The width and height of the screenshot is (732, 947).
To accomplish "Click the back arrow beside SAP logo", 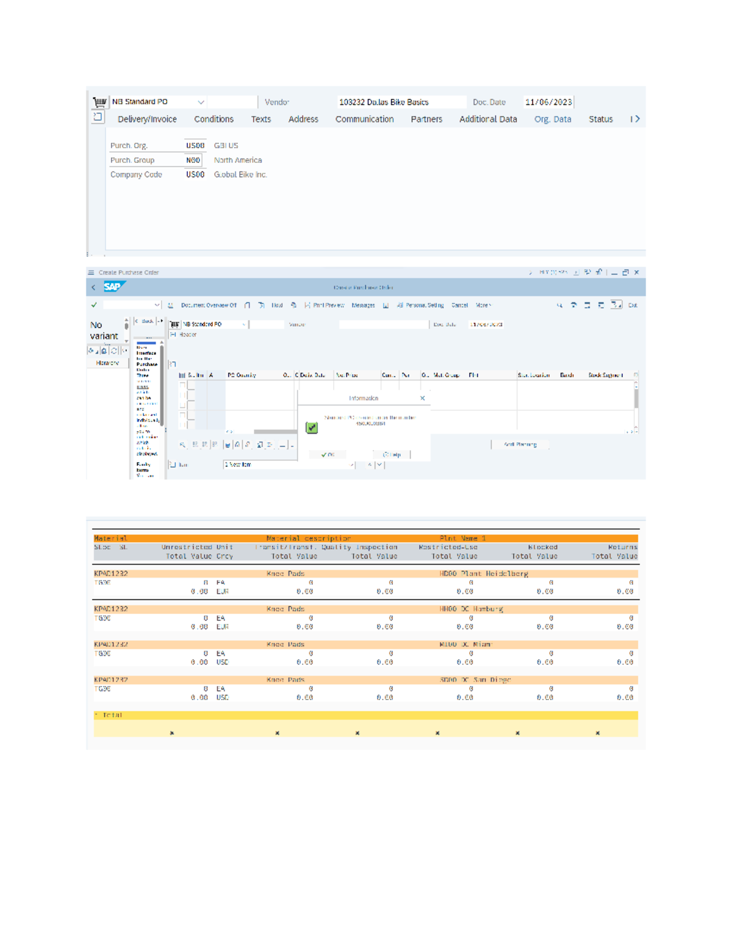I will pyautogui.click(x=93, y=287).
